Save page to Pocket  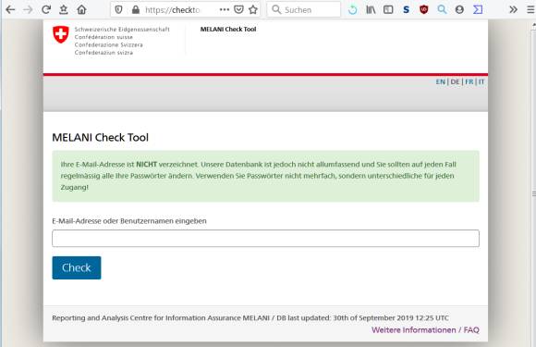tap(238, 9)
